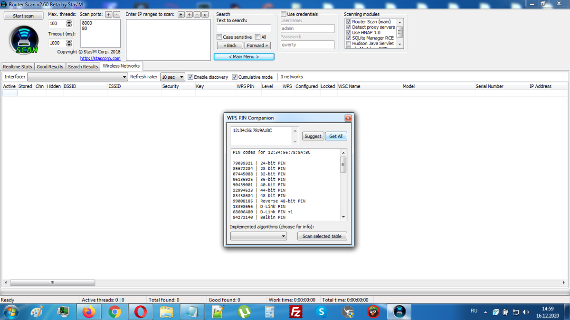
Task: Uncheck Router Scan (main) module
Action: [349, 22]
